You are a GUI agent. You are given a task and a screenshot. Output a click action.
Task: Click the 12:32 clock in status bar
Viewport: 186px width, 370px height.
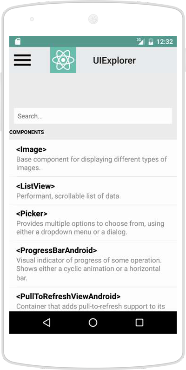pos(165,42)
